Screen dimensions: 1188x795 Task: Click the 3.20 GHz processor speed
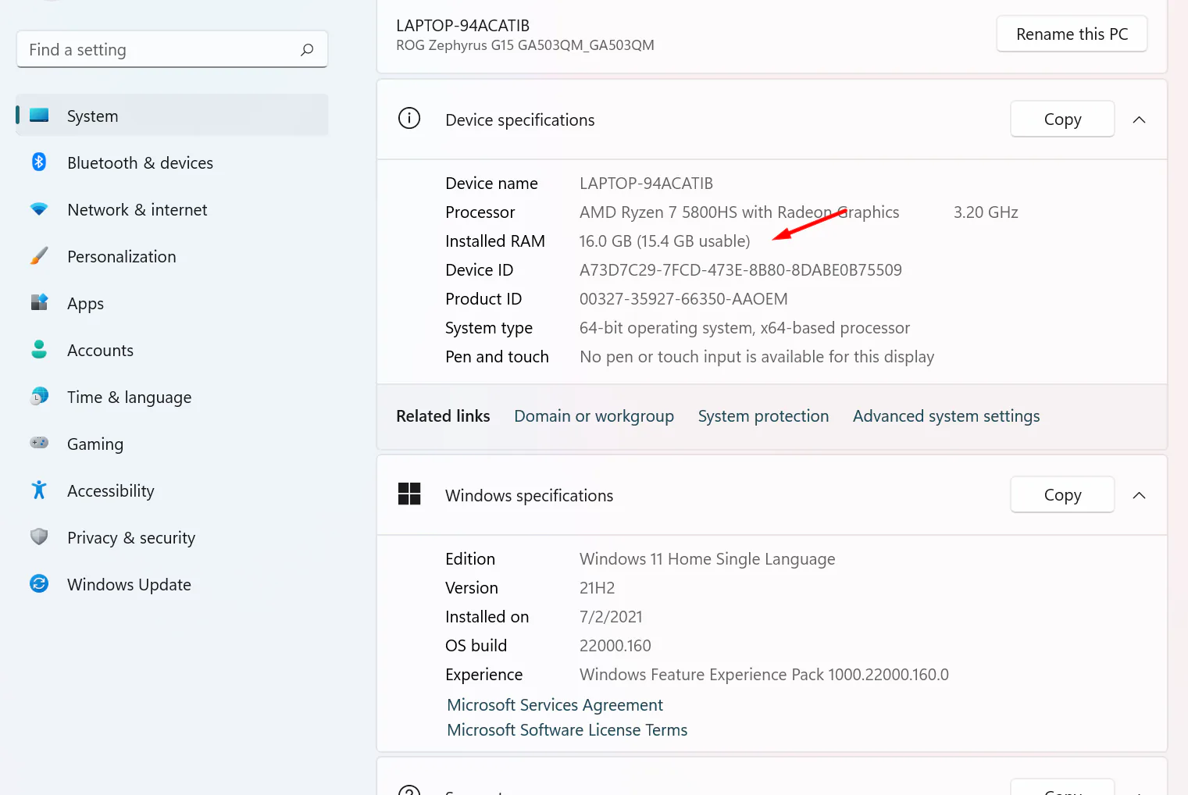986,212
